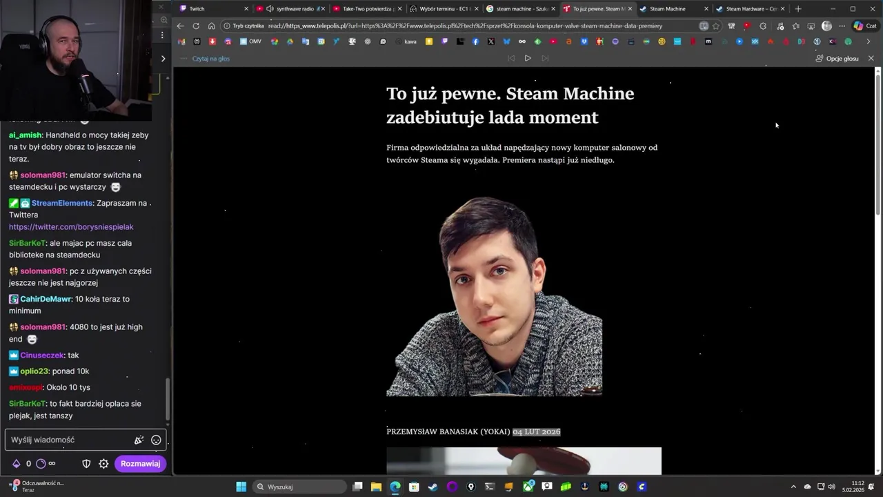Open the browser home page
Viewport: 883px width, 497px height.
(x=211, y=26)
